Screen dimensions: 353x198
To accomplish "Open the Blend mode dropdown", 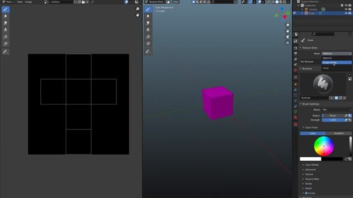I will coord(336,110).
